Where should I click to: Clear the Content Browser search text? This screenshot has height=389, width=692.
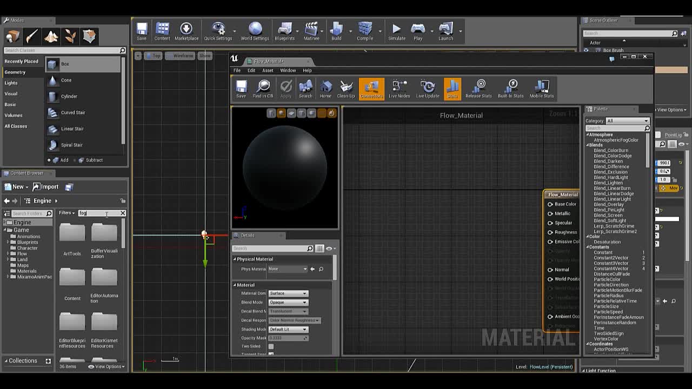(123, 213)
